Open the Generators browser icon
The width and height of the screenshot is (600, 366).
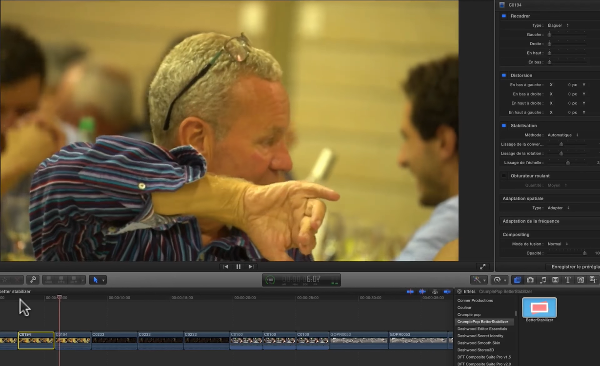(x=580, y=280)
